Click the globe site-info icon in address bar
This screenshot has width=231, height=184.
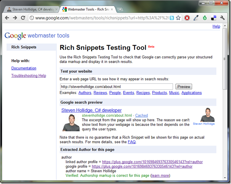tap(32, 18)
